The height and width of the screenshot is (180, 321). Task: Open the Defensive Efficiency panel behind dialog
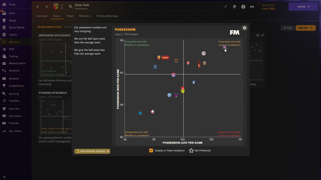click(x=54, y=60)
